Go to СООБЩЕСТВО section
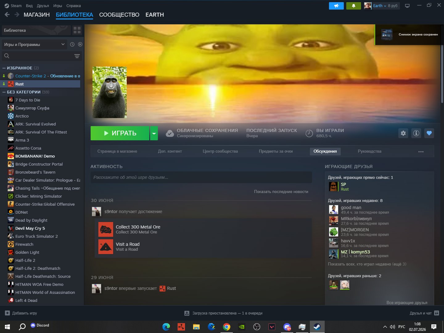This screenshot has width=444, height=333. point(119,15)
